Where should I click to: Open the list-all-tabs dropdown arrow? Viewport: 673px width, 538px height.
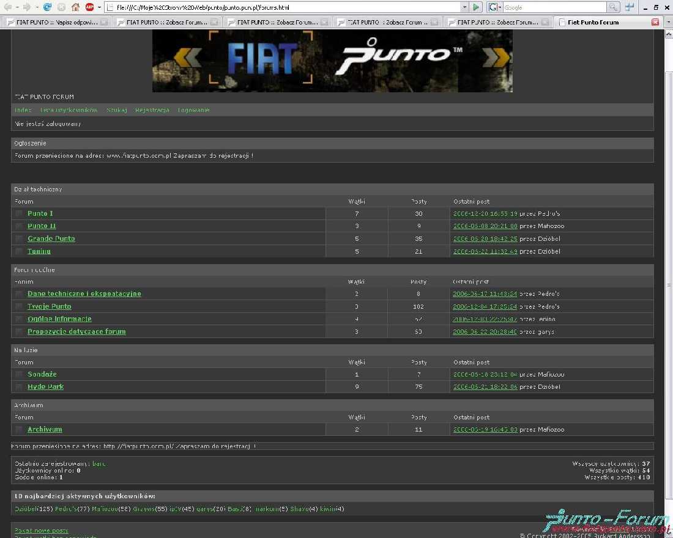point(667,22)
